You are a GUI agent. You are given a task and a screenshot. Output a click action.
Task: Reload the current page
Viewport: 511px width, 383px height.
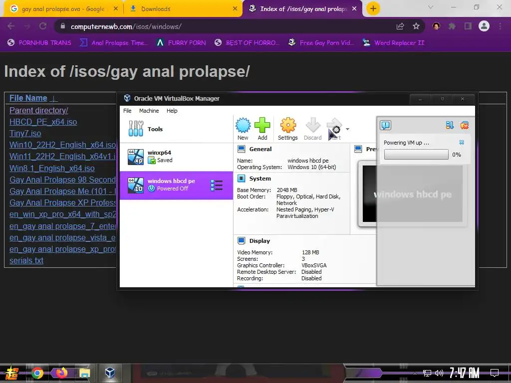click(43, 26)
